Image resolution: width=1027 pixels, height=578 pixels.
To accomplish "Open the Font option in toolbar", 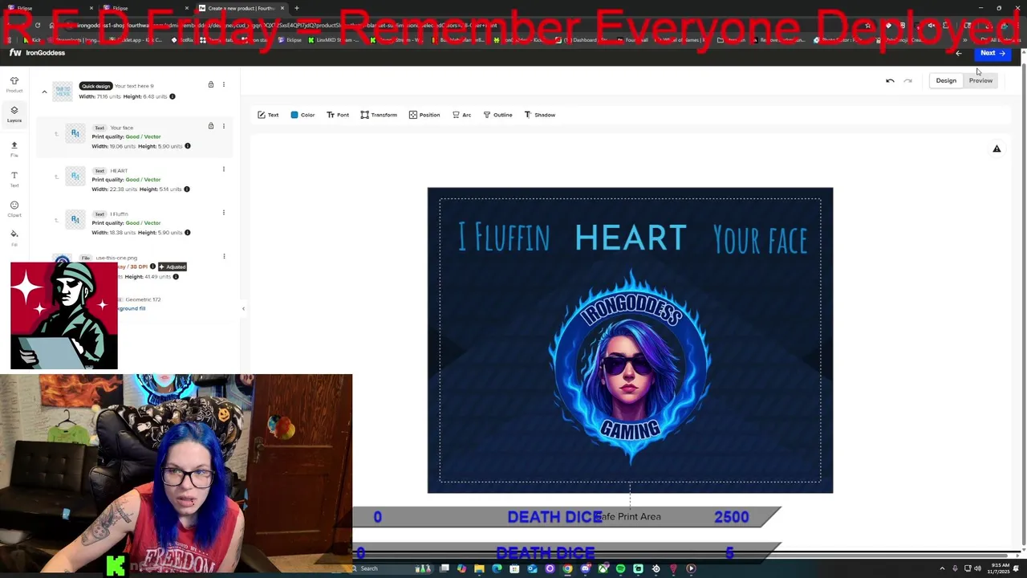I will [x=338, y=115].
